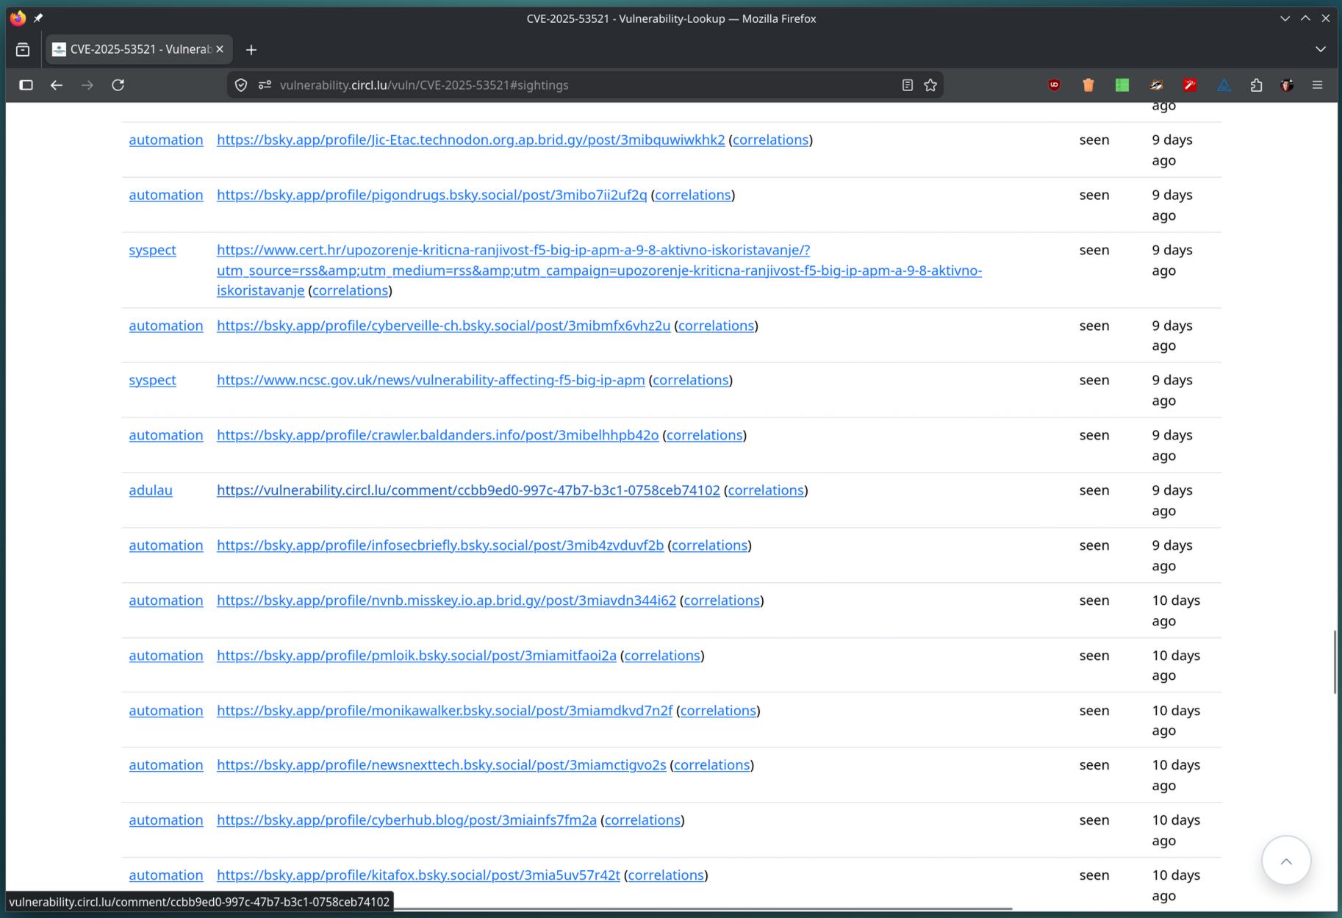Open a new tab with plus button
This screenshot has height=918, width=1342.
click(251, 49)
